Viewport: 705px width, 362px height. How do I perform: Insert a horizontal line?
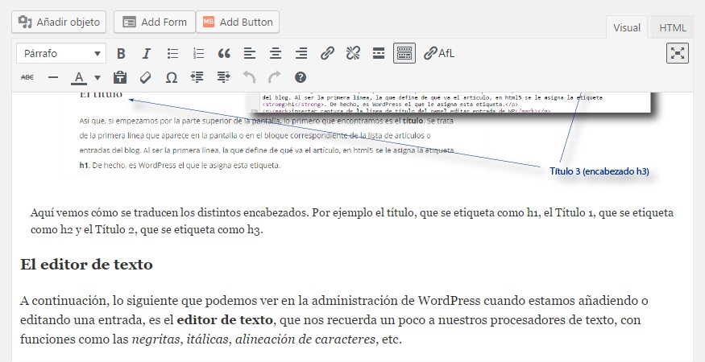click(x=53, y=77)
